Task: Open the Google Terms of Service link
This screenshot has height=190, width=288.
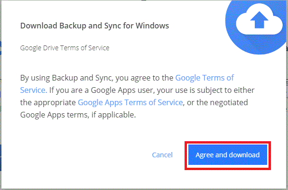Action: pyautogui.click(x=204, y=78)
